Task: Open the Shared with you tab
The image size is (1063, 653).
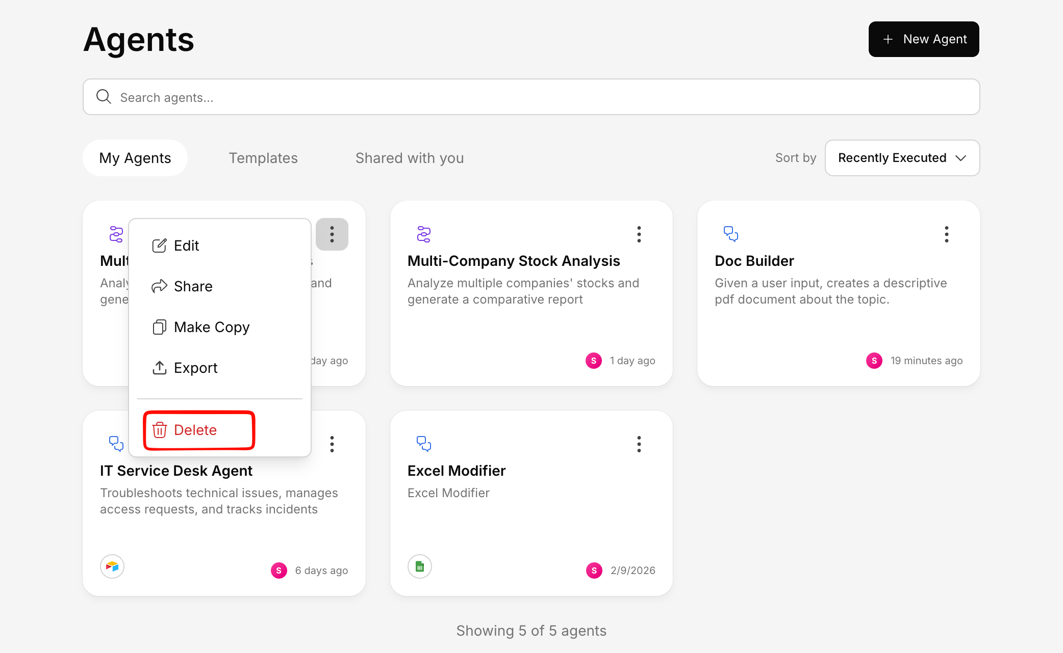Action: (410, 158)
